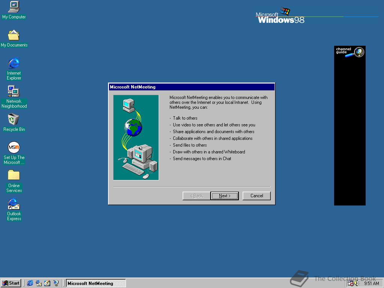Select the Online Services folder icon
This screenshot has width=384, height=288.
coord(14,181)
